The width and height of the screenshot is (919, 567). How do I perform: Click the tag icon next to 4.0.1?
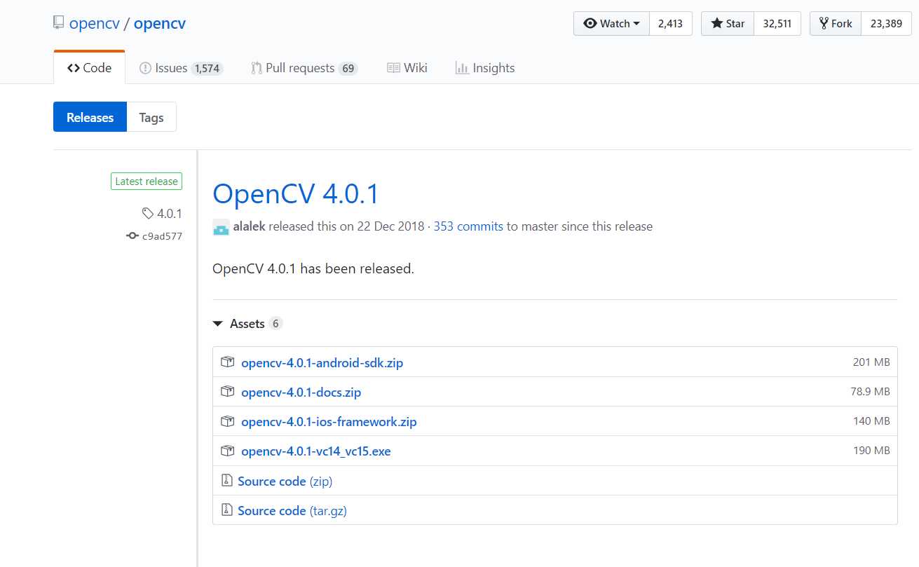(x=147, y=214)
